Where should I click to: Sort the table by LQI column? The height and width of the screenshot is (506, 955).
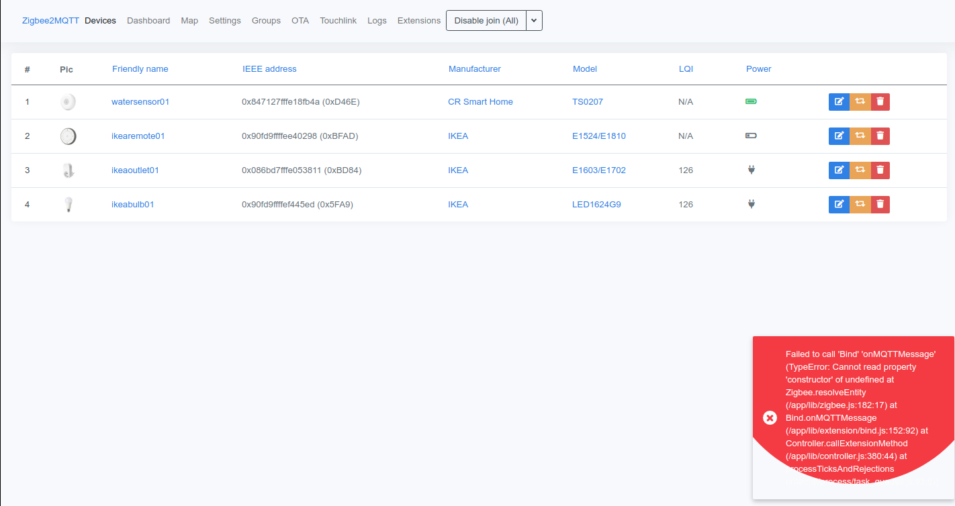(686, 68)
